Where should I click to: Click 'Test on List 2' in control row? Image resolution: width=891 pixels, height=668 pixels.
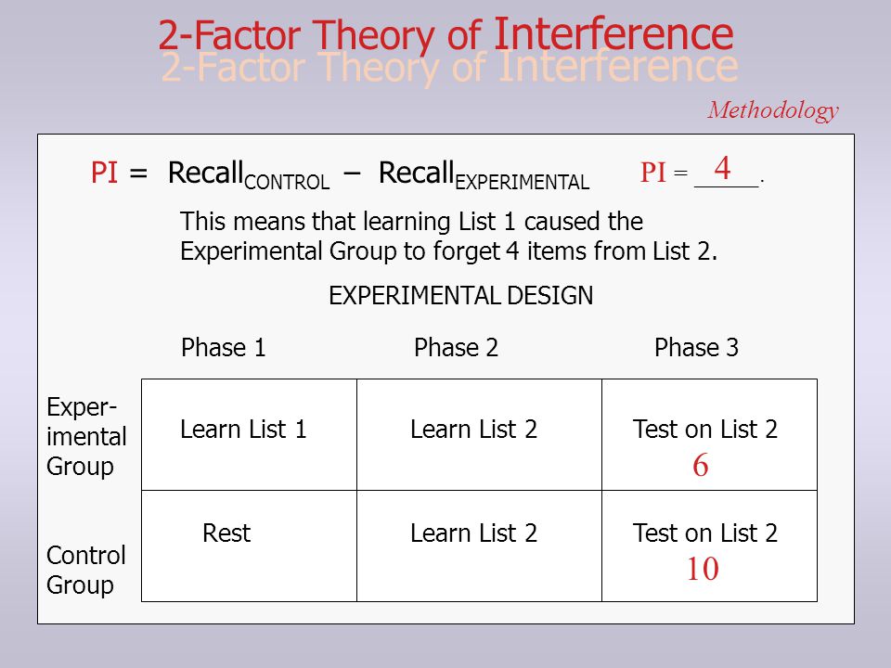pos(705,533)
